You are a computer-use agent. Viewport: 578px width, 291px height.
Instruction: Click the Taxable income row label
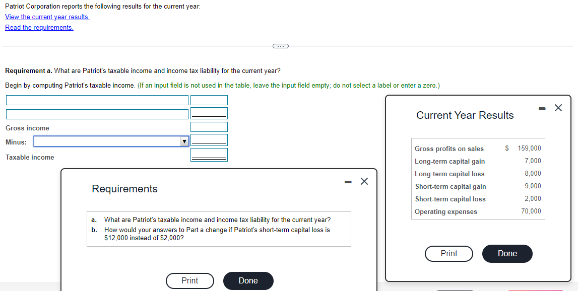click(30, 157)
